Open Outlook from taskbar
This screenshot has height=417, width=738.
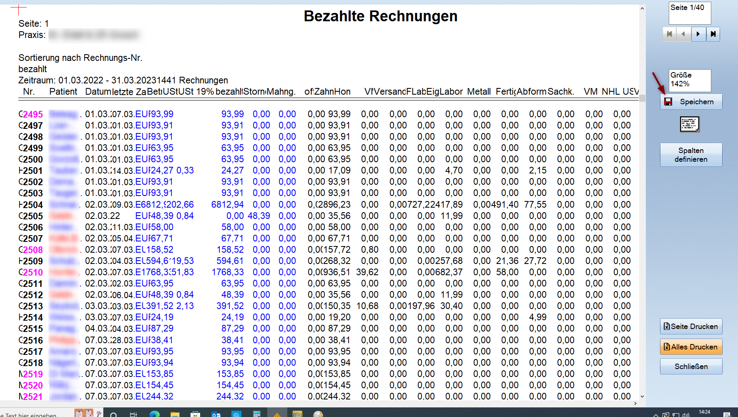point(216,414)
